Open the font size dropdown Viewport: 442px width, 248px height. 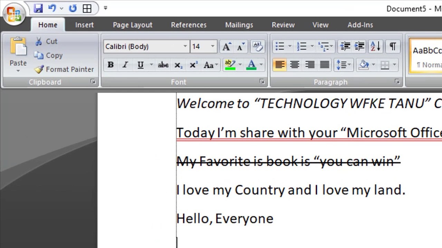point(212,46)
